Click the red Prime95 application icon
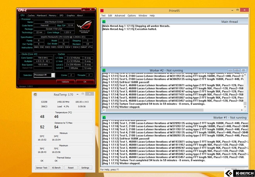 pos(102,11)
